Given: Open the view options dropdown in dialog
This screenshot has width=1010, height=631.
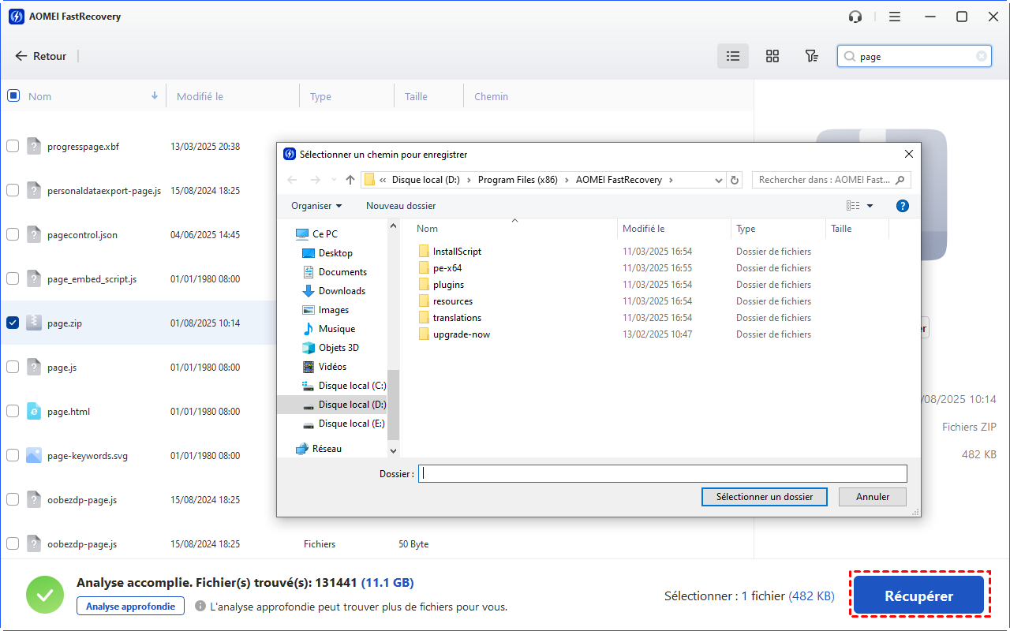Looking at the screenshot, I should pyautogui.click(x=870, y=206).
